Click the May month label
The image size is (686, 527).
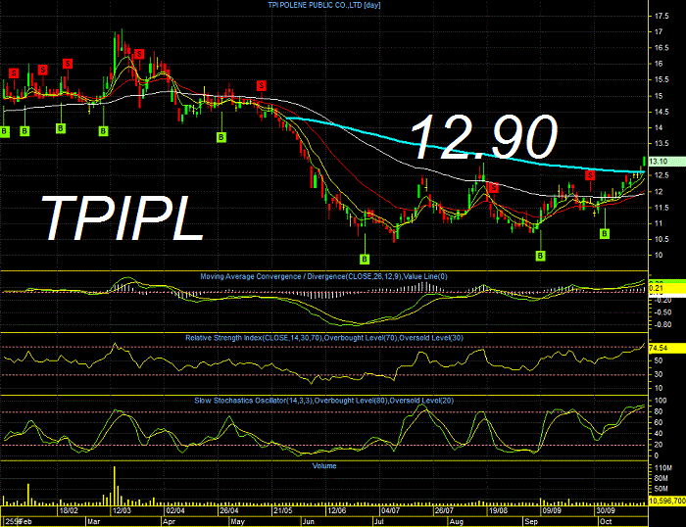tap(237, 522)
